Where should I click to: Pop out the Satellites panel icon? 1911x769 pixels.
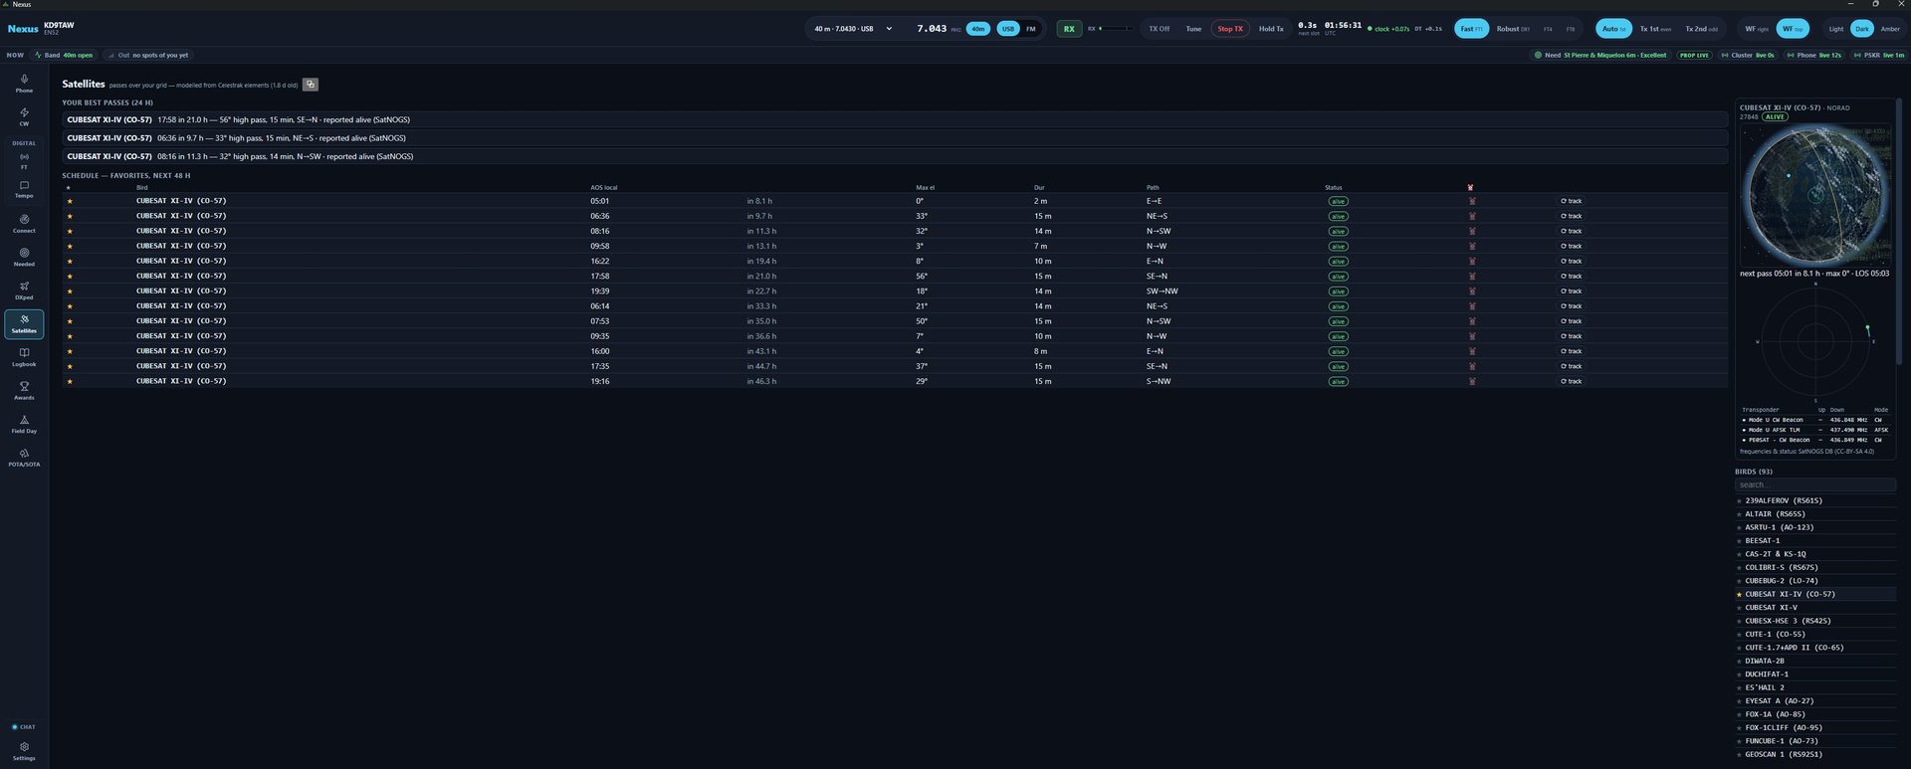click(311, 85)
